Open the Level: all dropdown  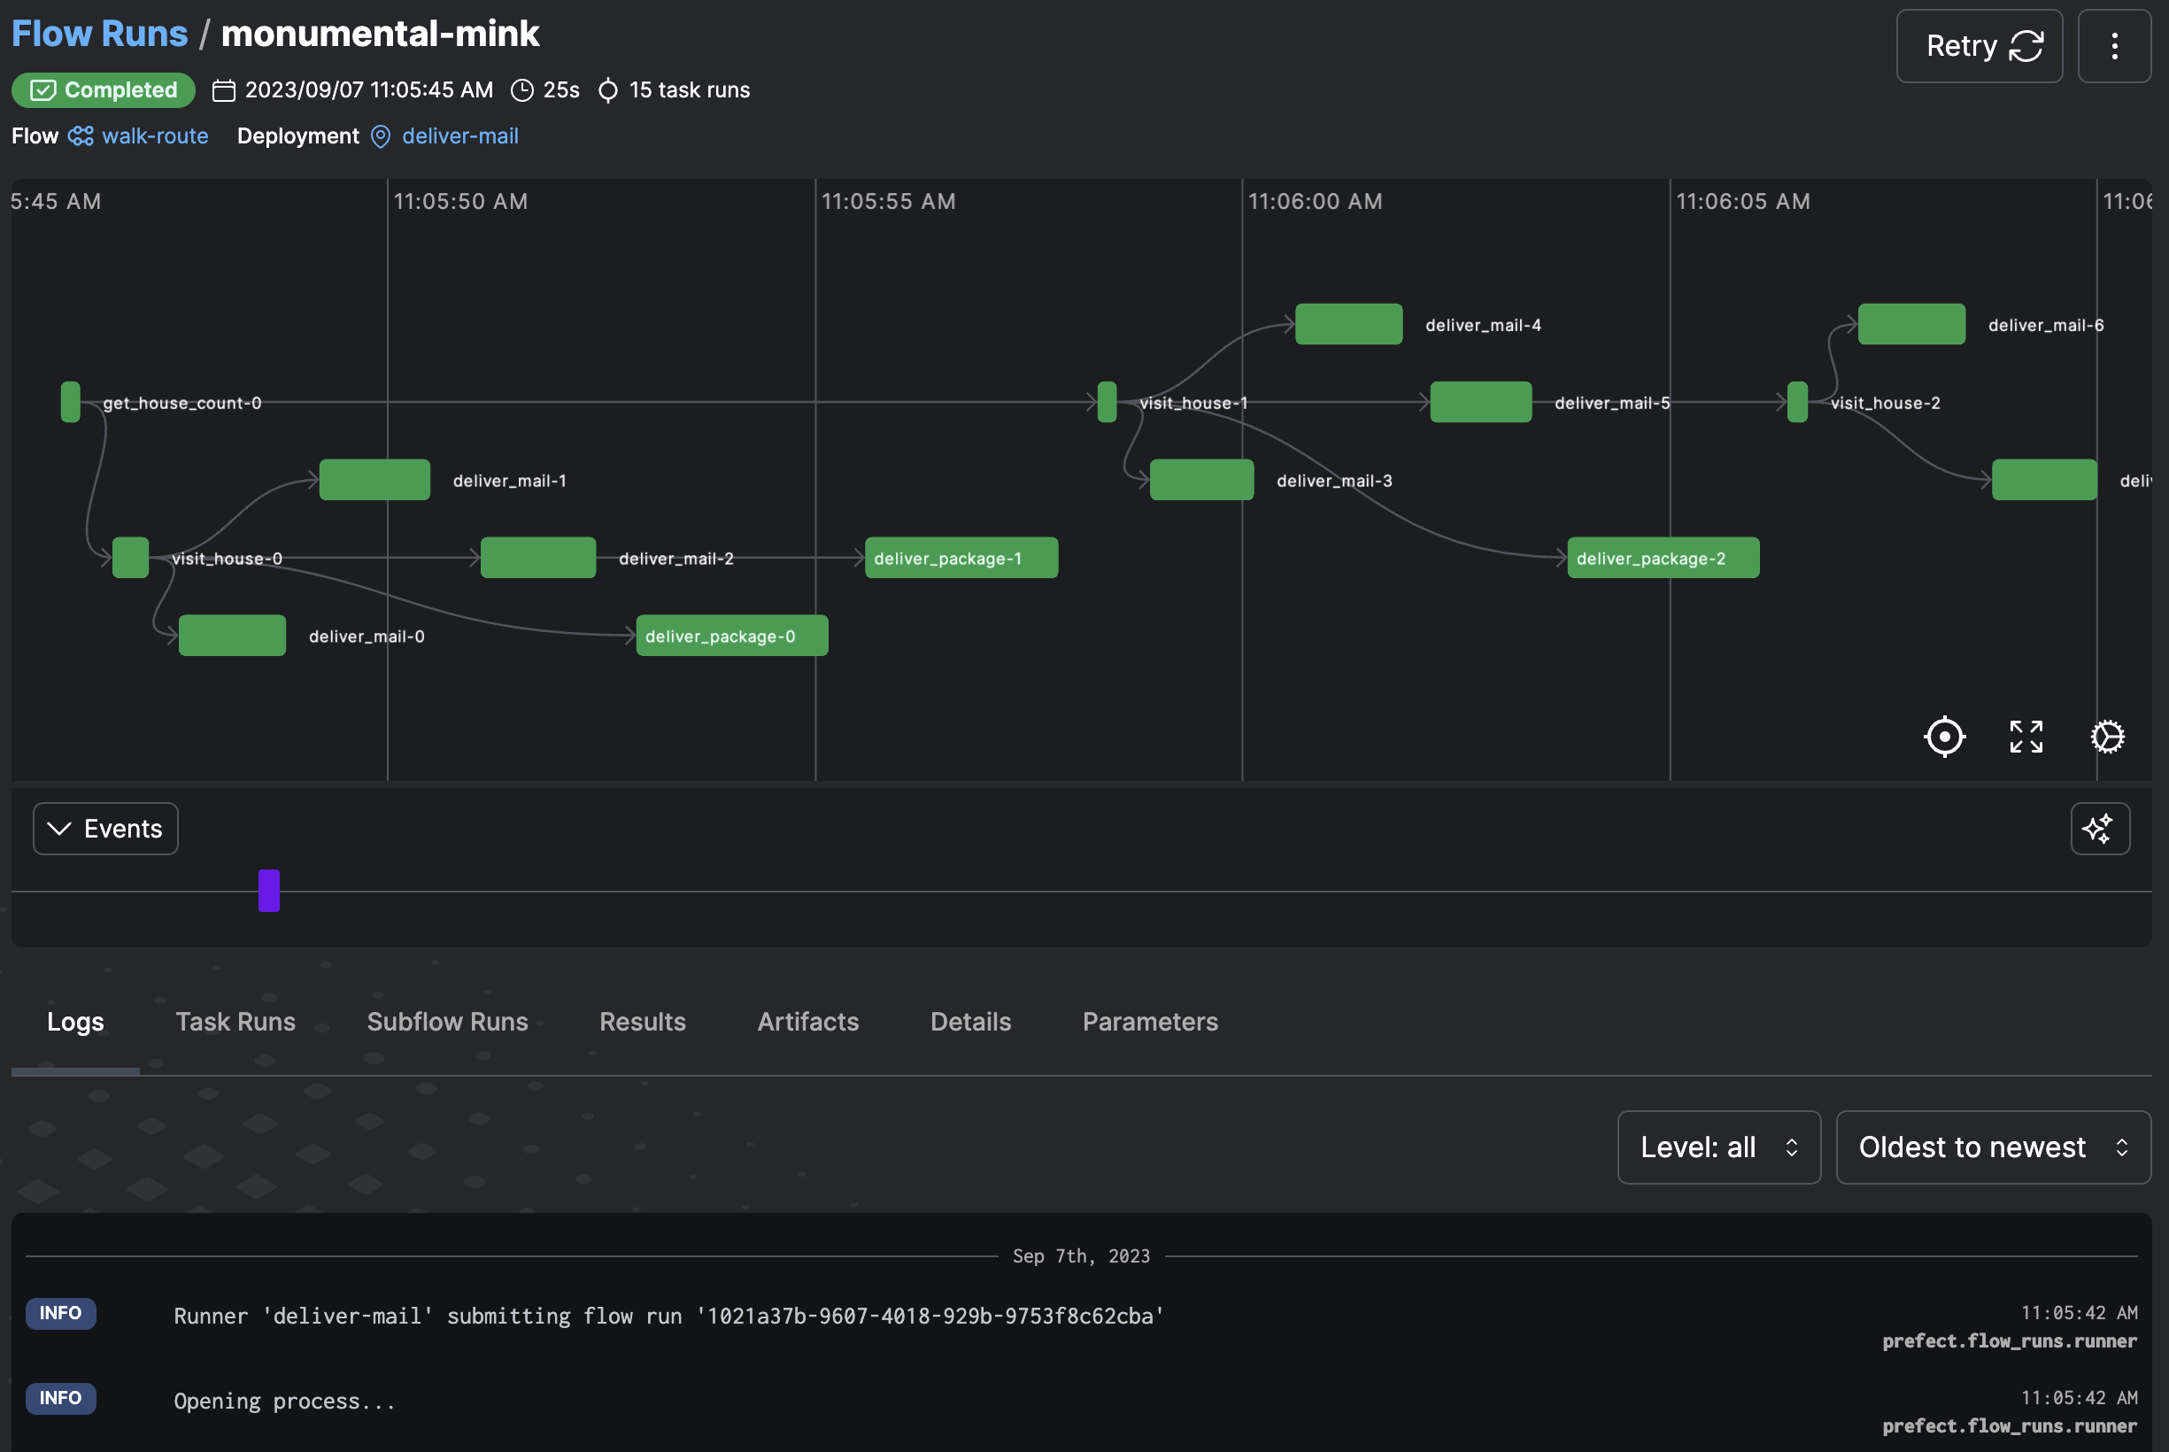[x=1718, y=1147]
